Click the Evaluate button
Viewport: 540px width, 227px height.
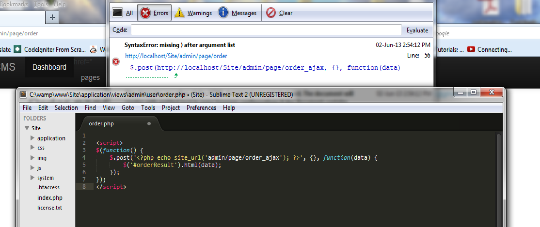(x=417, y=30)
